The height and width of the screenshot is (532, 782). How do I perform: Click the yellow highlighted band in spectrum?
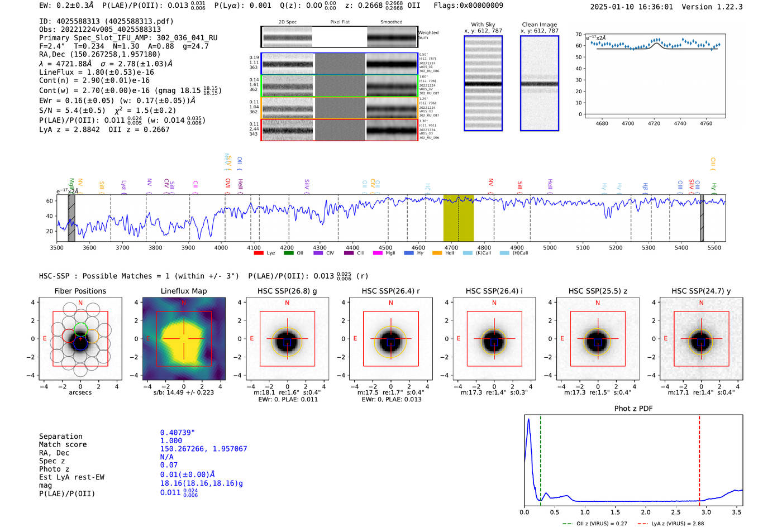[x=459, y=218]
